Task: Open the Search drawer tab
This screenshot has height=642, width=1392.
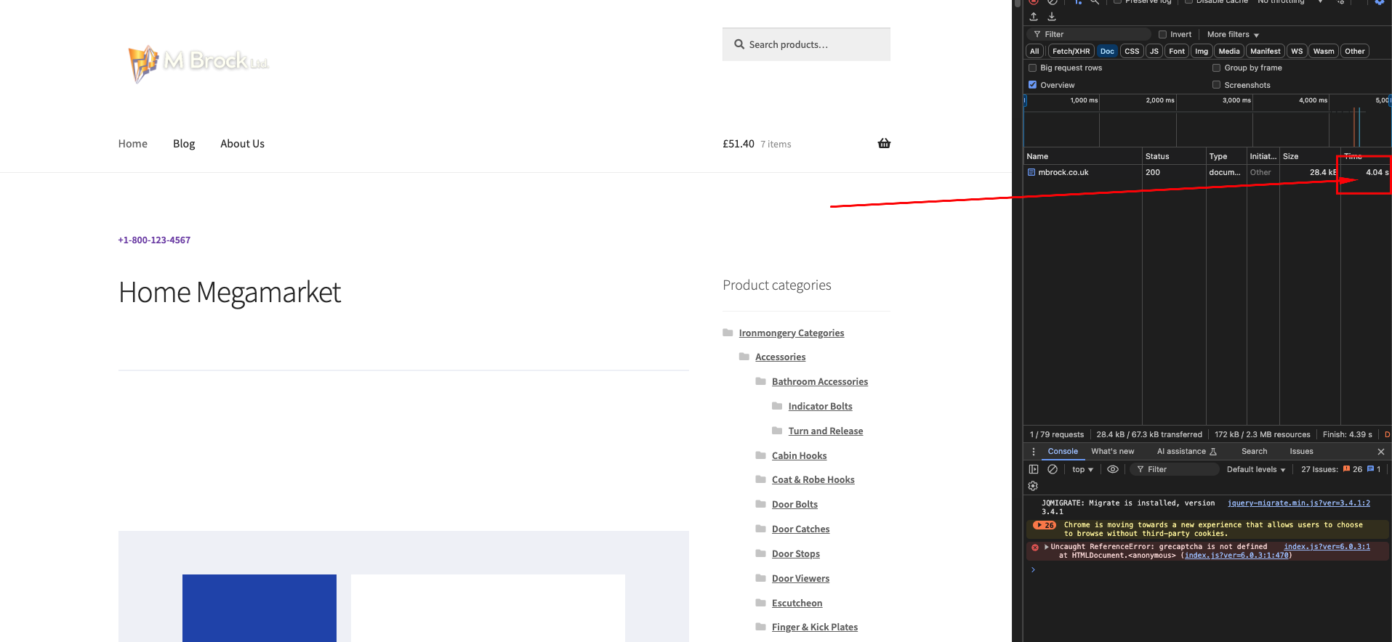Action: coord(1254,452)
